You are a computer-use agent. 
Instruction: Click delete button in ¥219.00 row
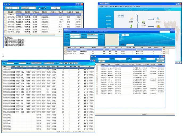[165, 53]
